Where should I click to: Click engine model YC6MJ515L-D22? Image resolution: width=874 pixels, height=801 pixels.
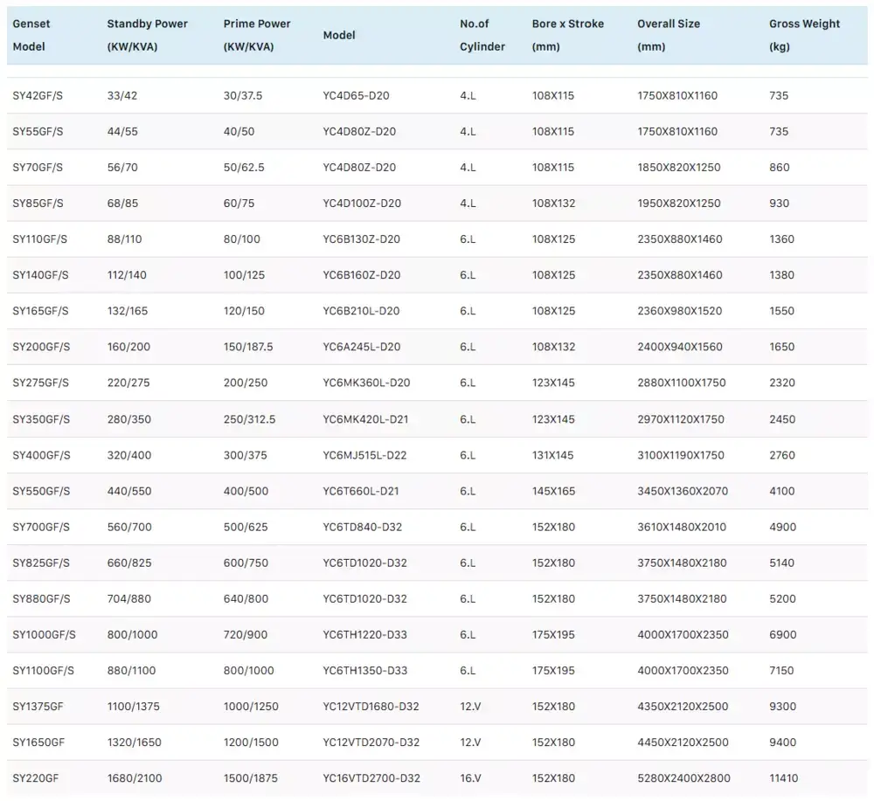tap(364, 455)
